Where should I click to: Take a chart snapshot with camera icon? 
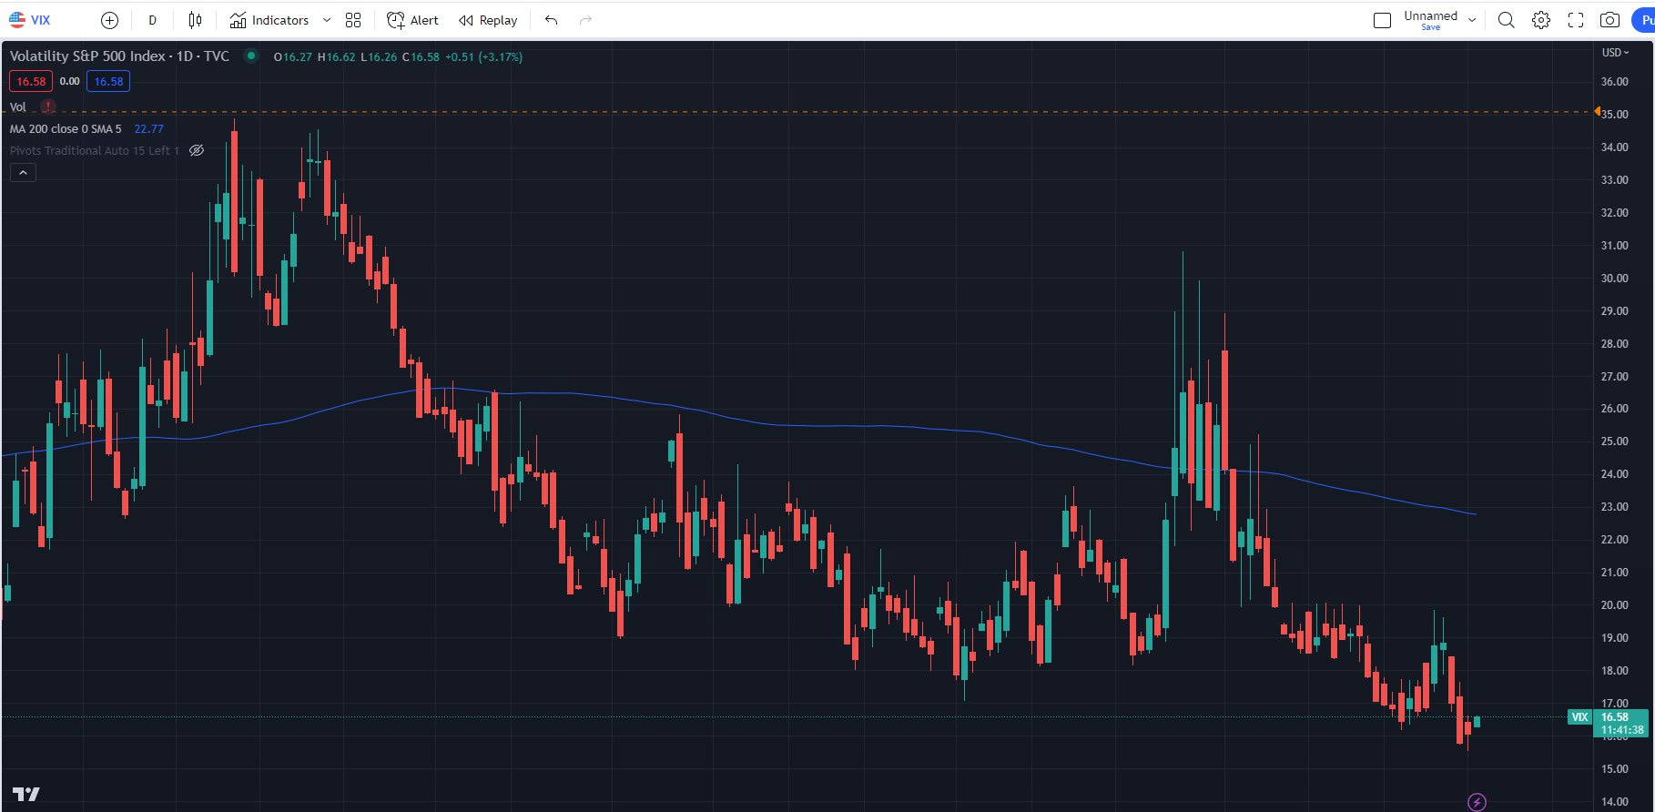pos(1609,20)
